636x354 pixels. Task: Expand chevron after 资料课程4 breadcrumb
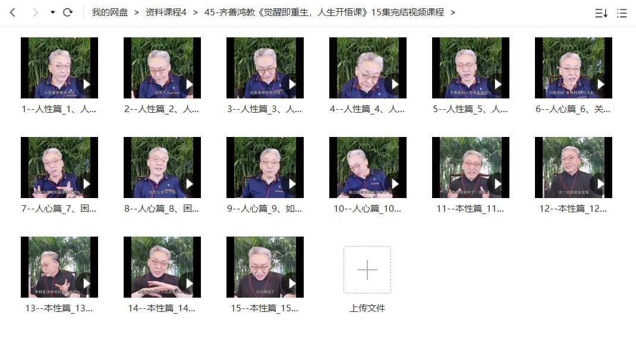pyautogui.click(x=196, y=12)
